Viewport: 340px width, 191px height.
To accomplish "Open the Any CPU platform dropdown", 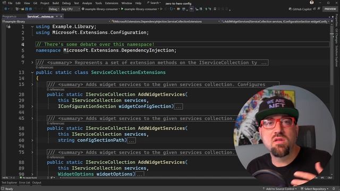I will 70,9.
